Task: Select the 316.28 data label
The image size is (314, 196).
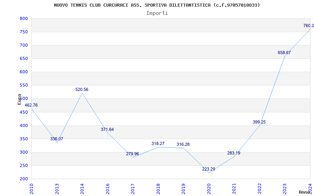Action: point(183,144)
